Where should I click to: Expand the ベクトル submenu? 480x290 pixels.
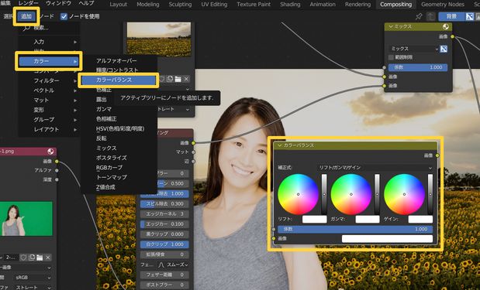tap(49, 90)
